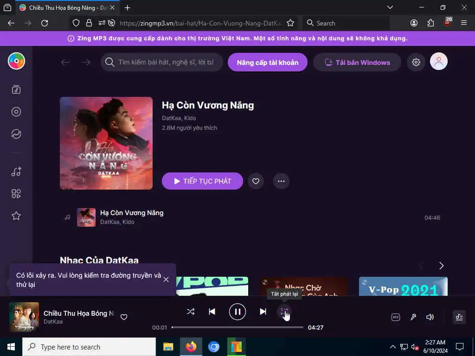Open Zing MP3 settings gear

416,62
